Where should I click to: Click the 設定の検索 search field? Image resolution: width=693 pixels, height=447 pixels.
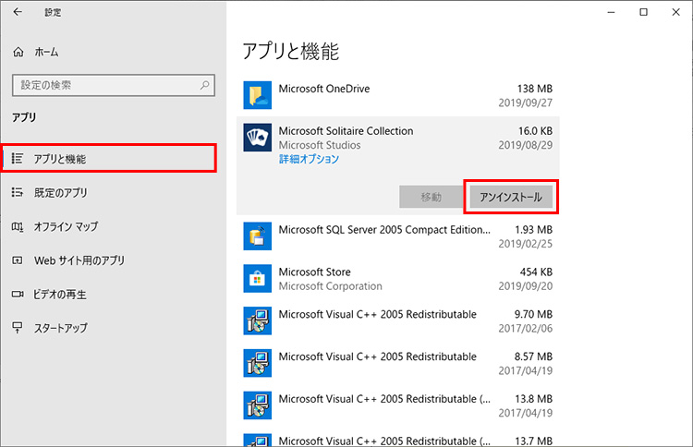point(102,85)
